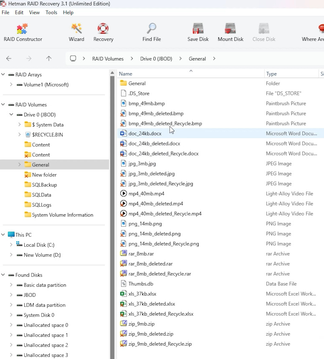Click the Recovery lifebuoy icon

(103, 29)
